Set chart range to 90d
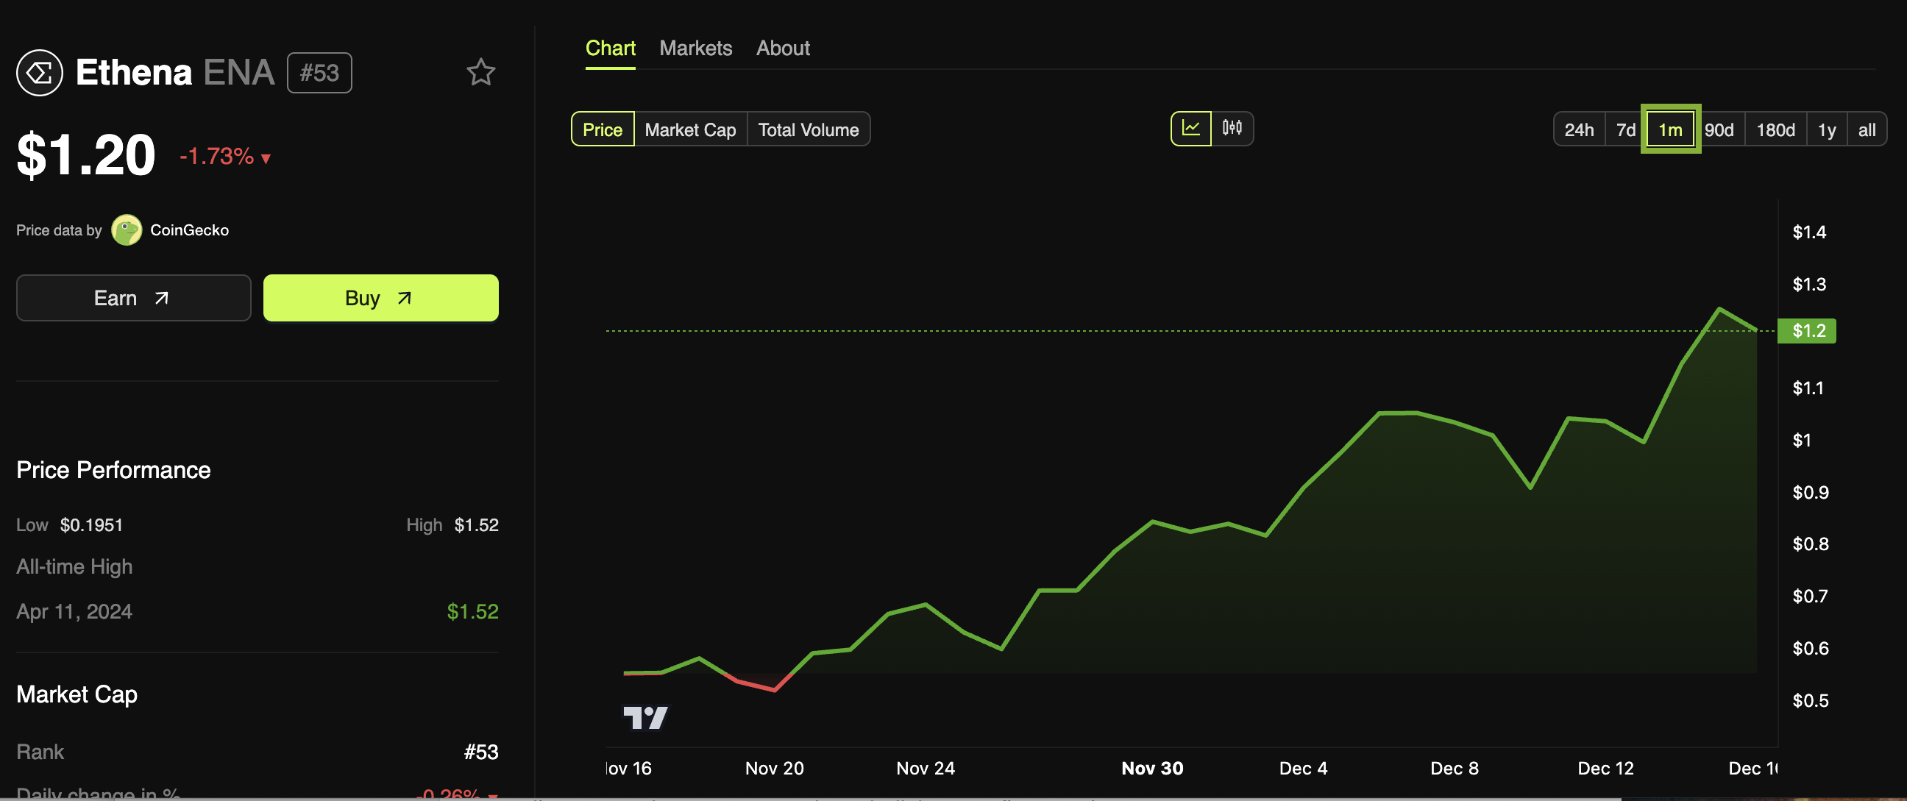The height and width of the screenshot is (801, 1907). 1718,129
